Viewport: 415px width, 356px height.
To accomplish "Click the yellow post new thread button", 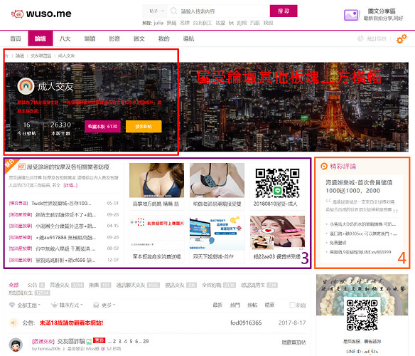I will tap(144, 126).
